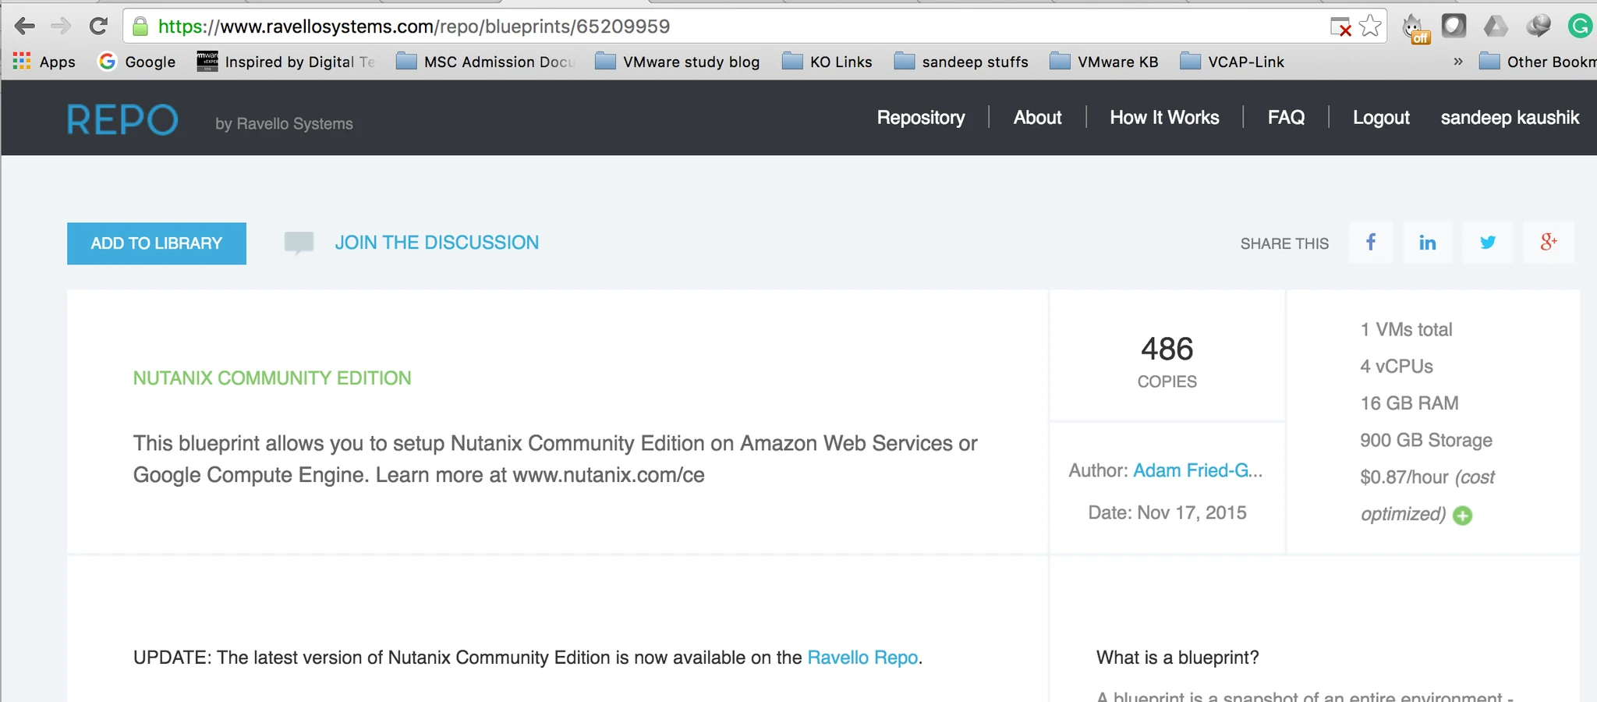Go back with browser back arrow

tap(25, 27)
